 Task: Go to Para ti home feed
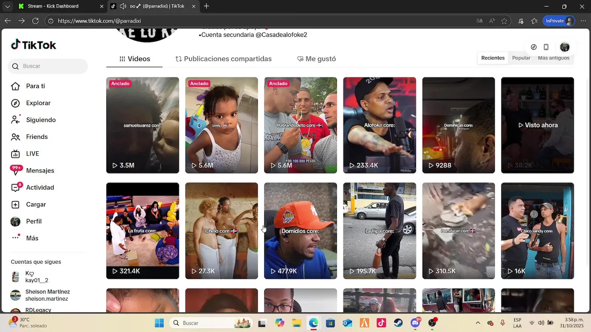(35, 86)
